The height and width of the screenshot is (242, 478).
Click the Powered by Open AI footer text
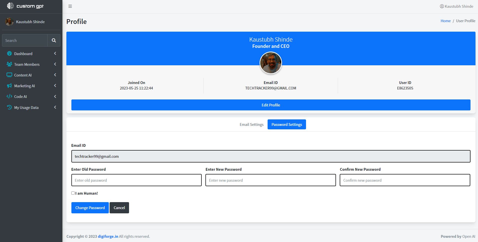tap(458, 236)
